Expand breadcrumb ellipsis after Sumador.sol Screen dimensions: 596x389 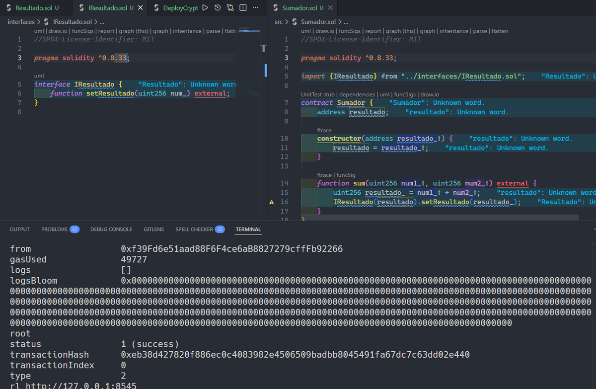pyautogui.click(x=346, y=22)
